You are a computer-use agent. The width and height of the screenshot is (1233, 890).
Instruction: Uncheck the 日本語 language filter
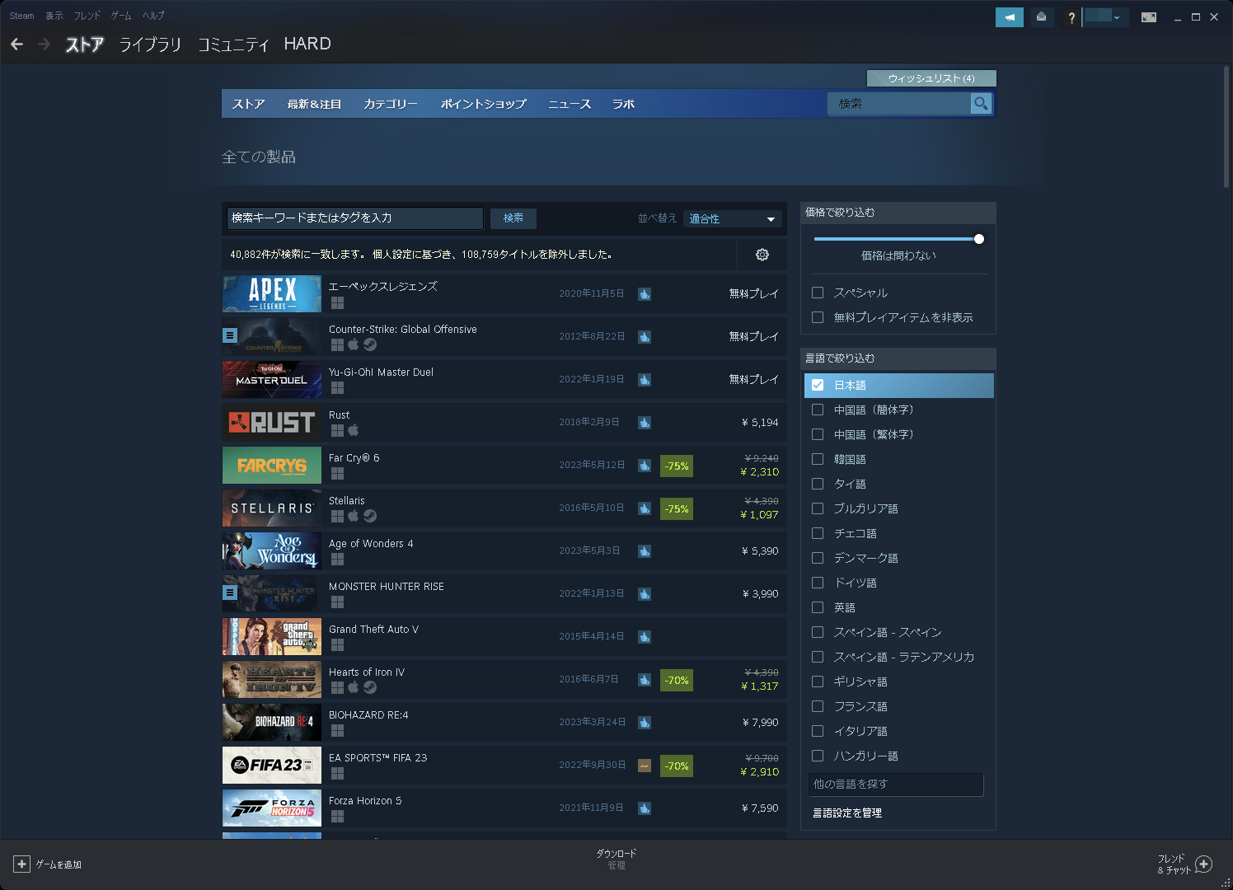(x=818, y=385)
